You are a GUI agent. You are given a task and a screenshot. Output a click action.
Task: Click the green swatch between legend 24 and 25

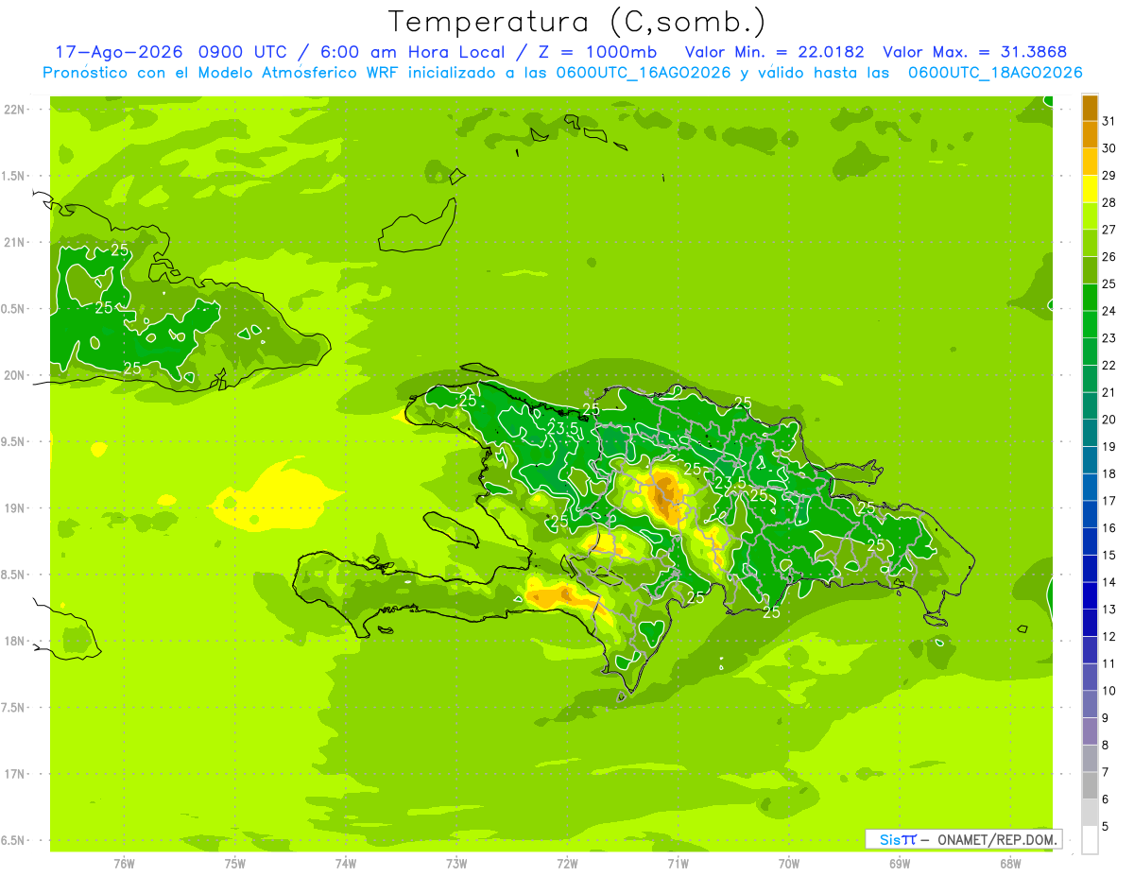1090,298
